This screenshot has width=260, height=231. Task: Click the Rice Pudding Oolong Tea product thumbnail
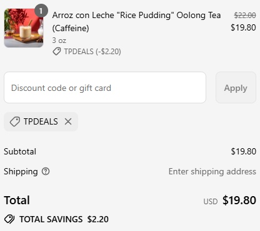tap(24, 28)
